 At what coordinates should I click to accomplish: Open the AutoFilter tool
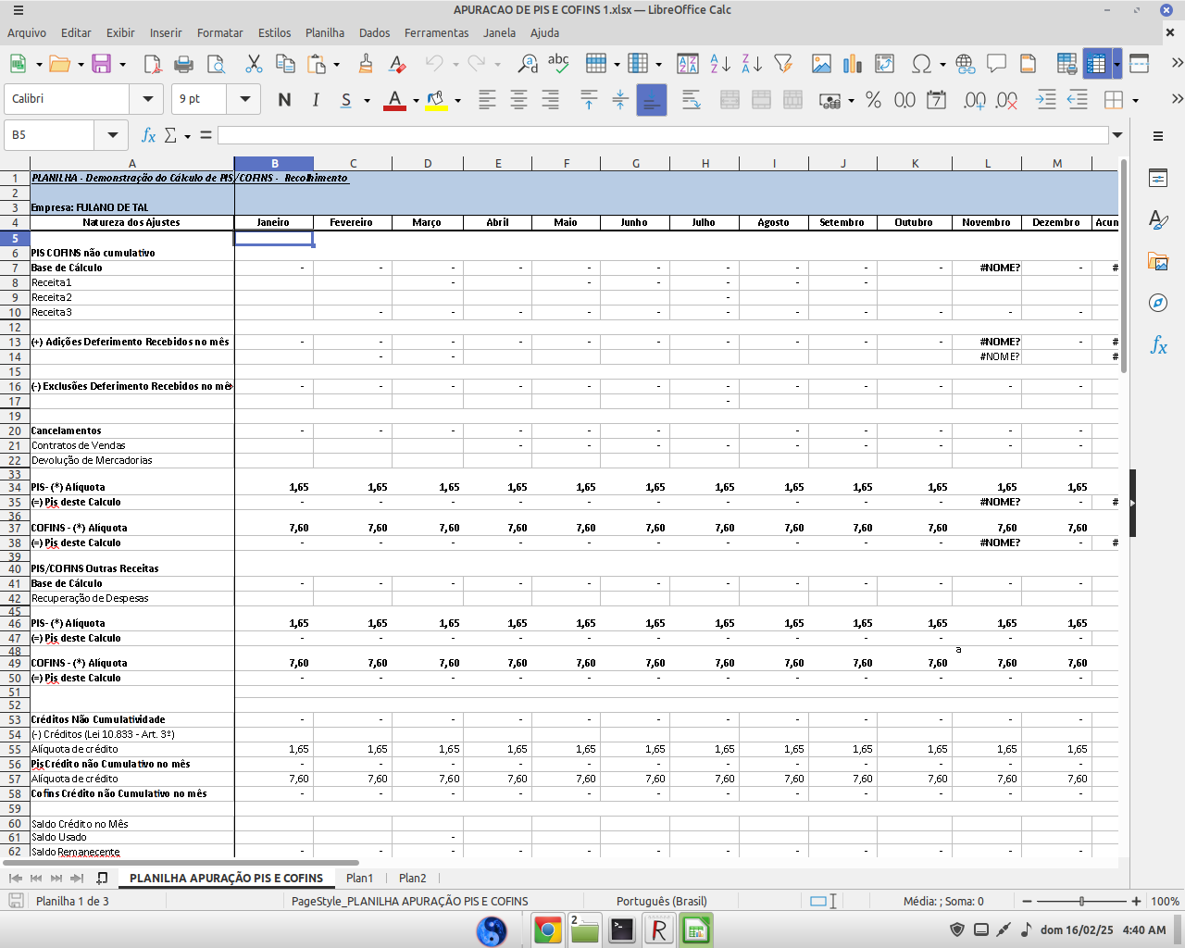coord(783,64)
